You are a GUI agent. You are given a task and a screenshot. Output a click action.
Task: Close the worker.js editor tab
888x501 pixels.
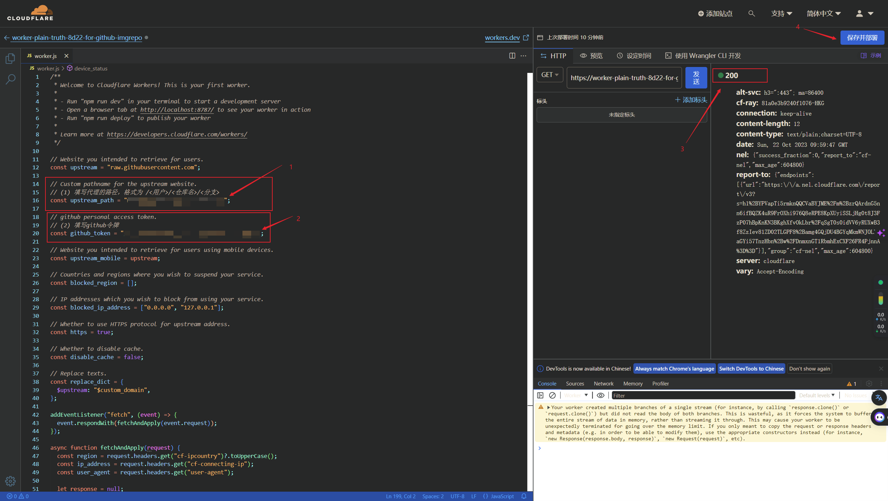point(66,56)
